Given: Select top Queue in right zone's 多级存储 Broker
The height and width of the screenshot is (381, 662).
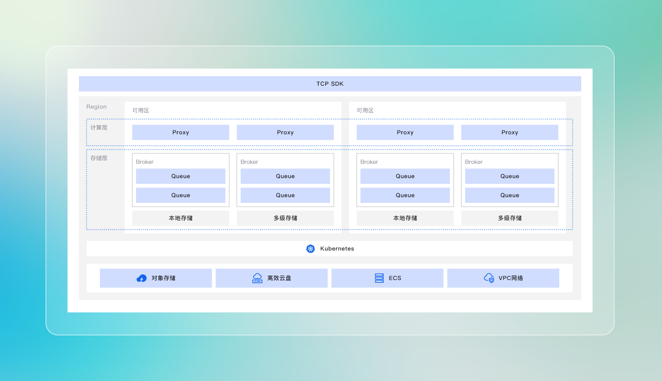Looking at the screenshot, I should pos(510,176).
